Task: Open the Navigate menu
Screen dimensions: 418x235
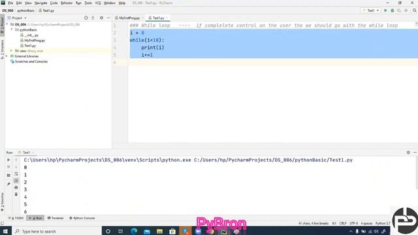Action: [x=40, y=3]
